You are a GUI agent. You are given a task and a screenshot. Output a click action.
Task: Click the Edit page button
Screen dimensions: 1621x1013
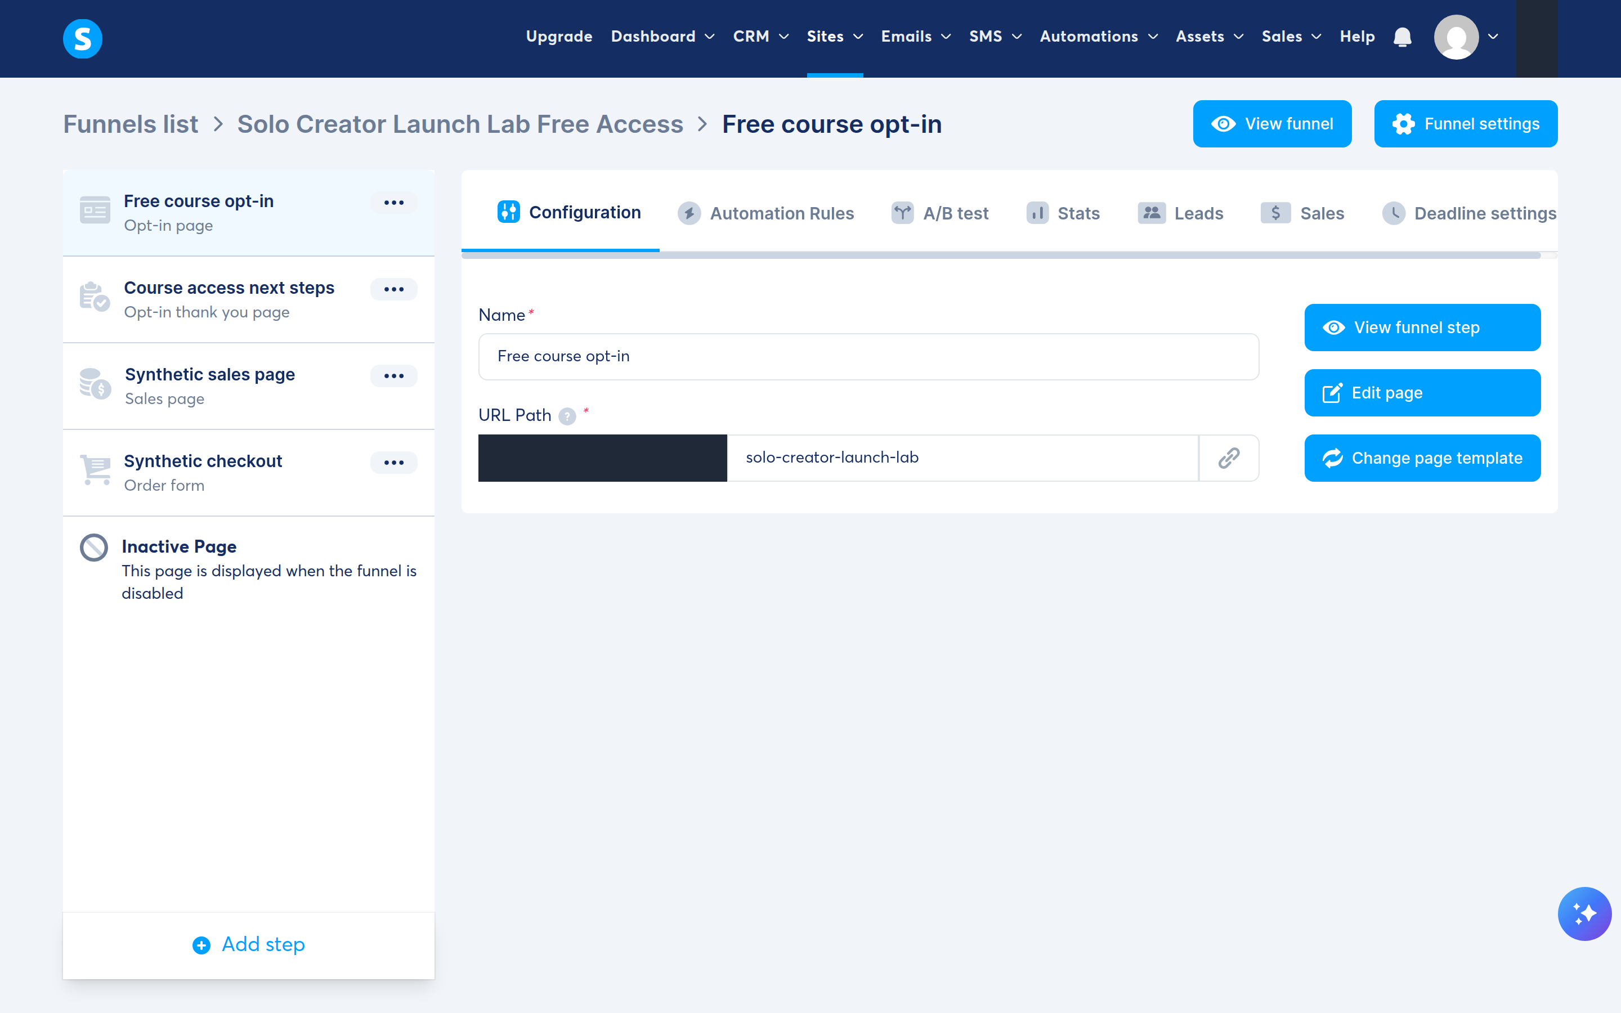click(x=1422, y=393)
